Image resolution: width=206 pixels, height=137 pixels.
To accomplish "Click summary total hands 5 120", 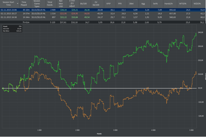I will (53, 22).
